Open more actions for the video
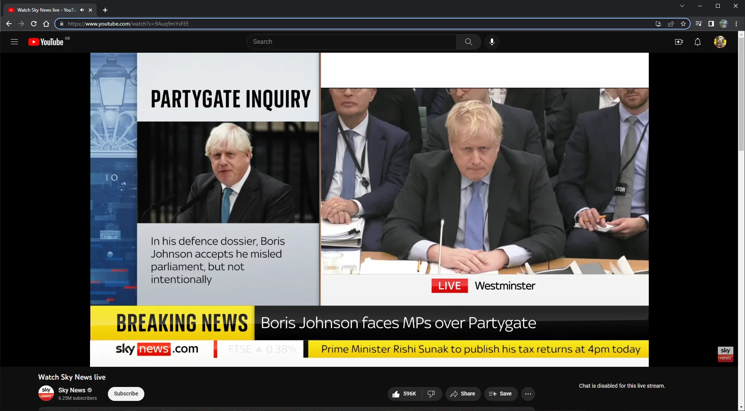 point(528,394)
